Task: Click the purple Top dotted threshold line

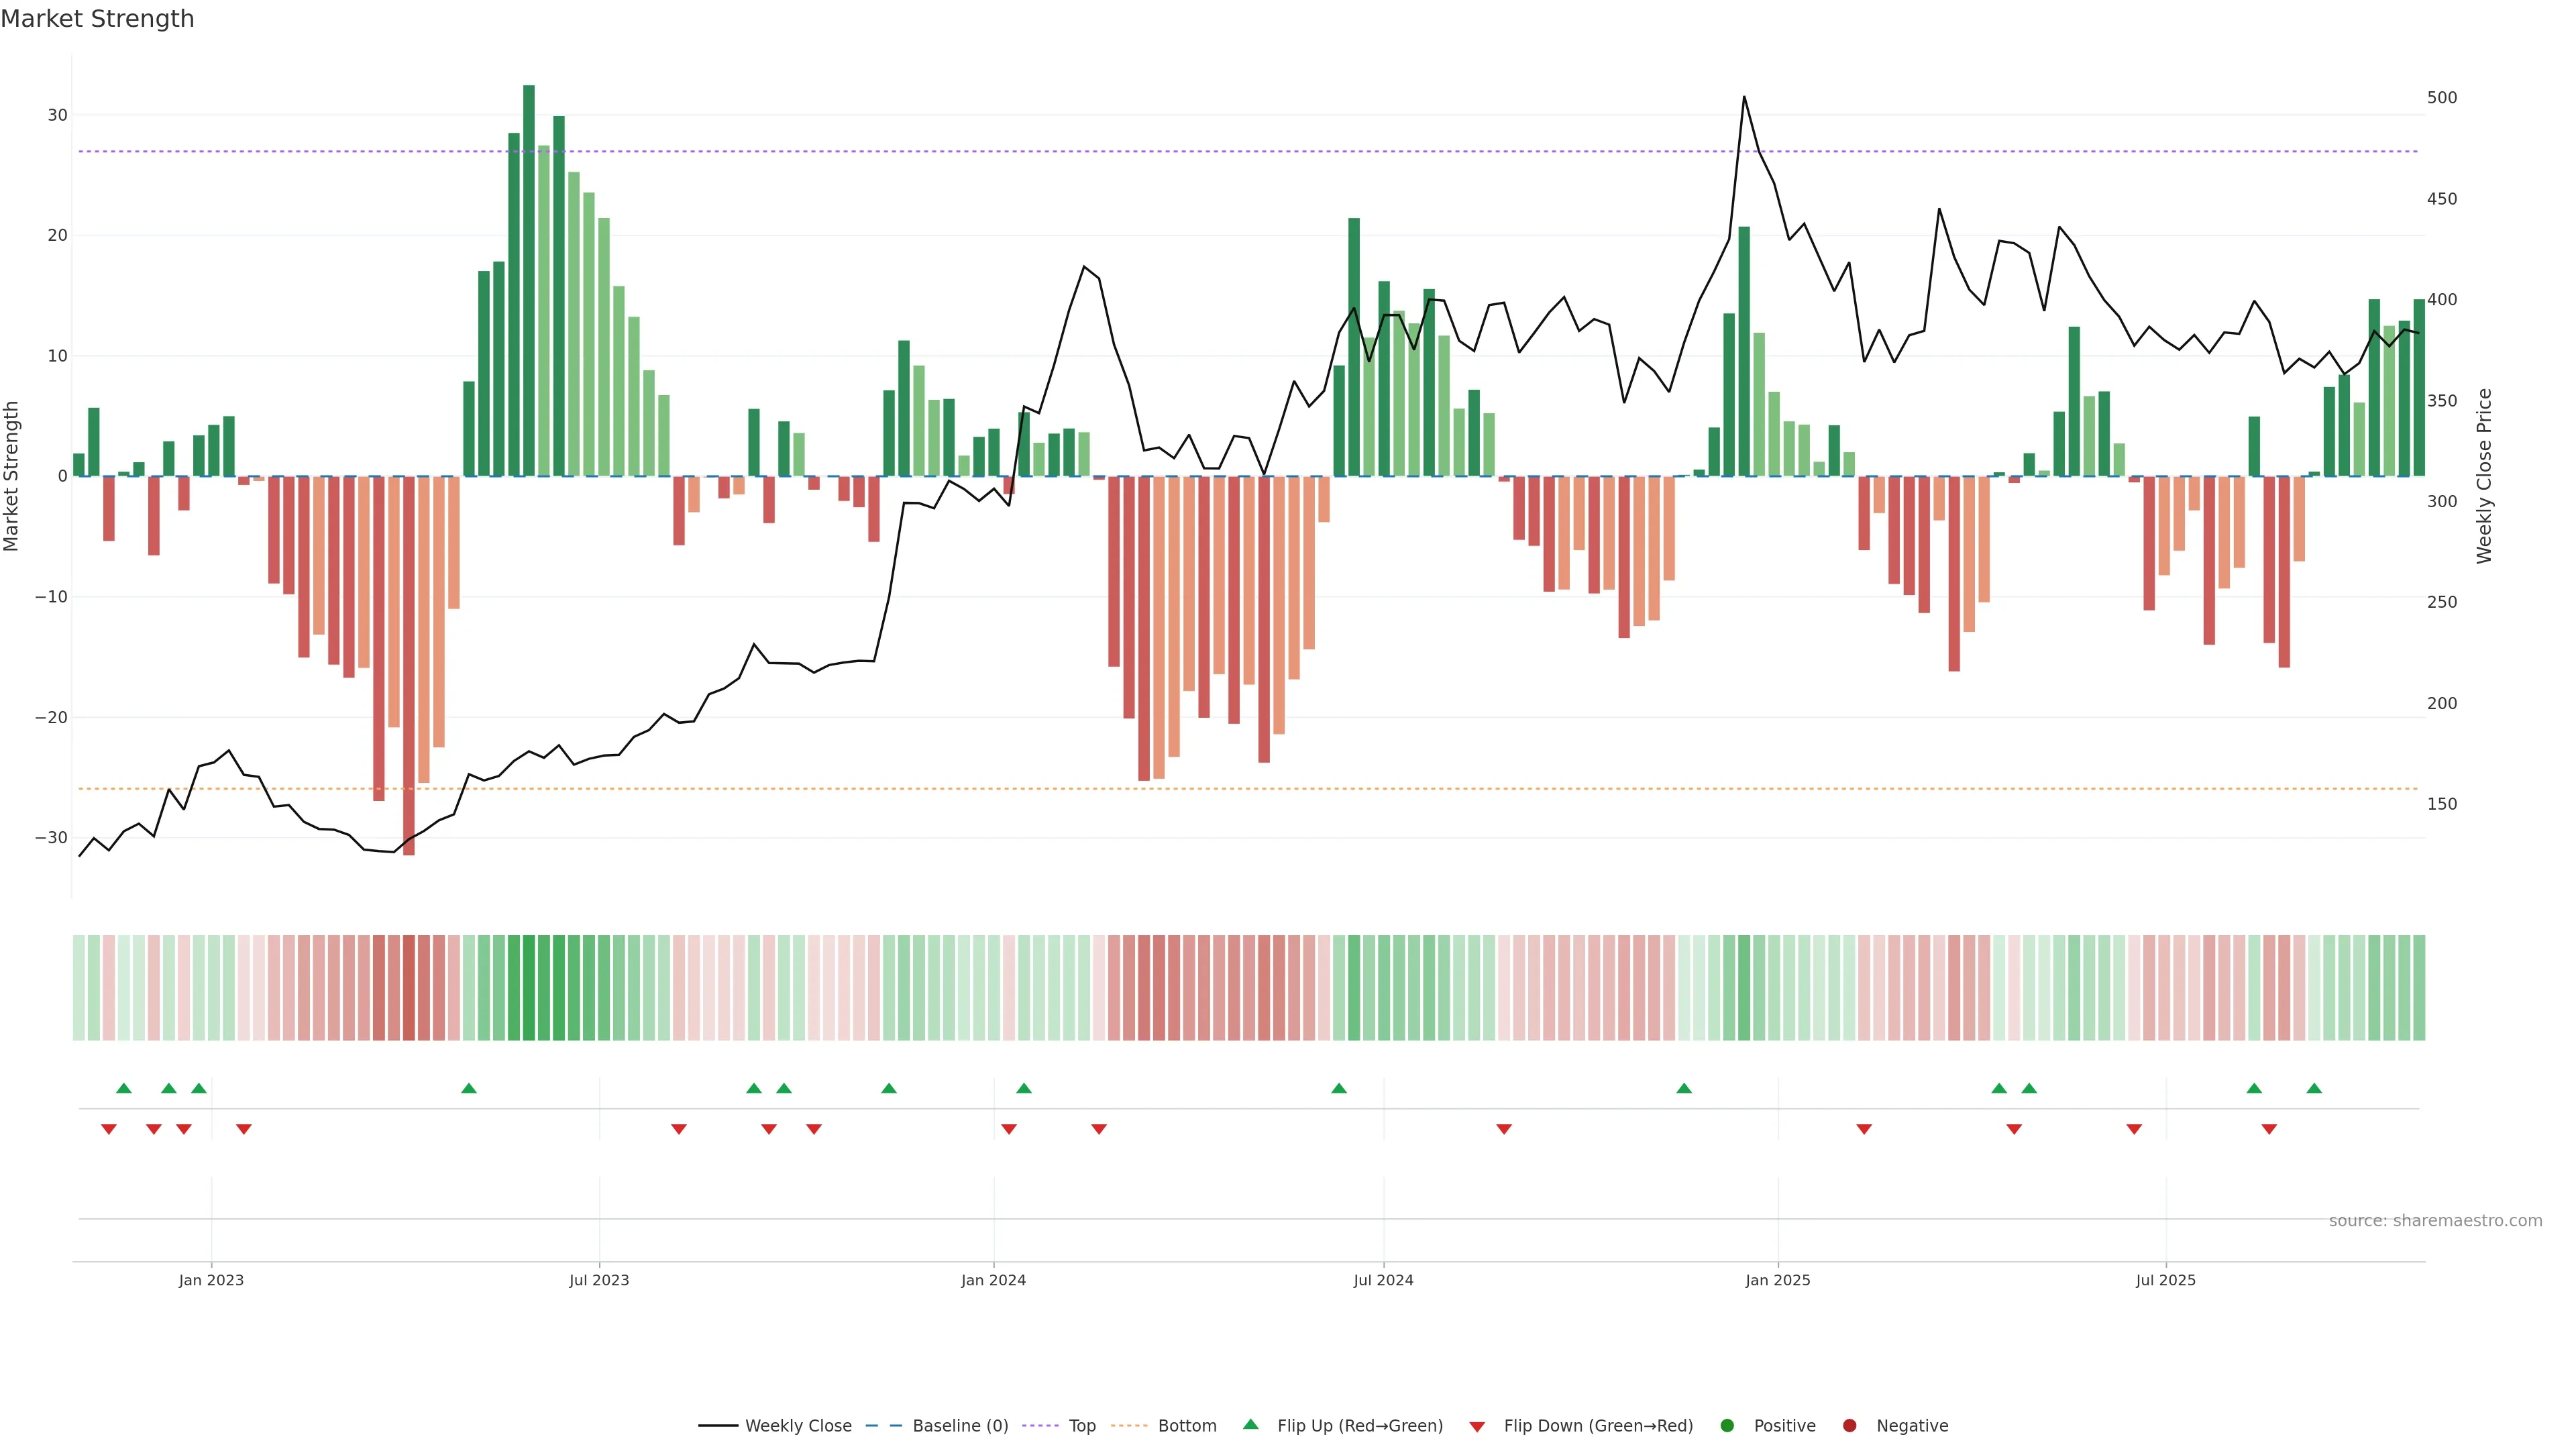Action: pyautogui.click(x=1200, y=152)
